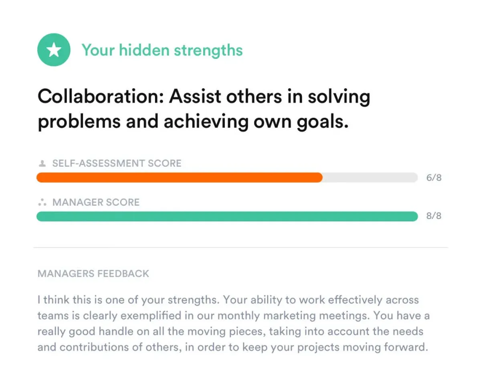Select the "Your hidden strengths" heading

click(162, 51)
